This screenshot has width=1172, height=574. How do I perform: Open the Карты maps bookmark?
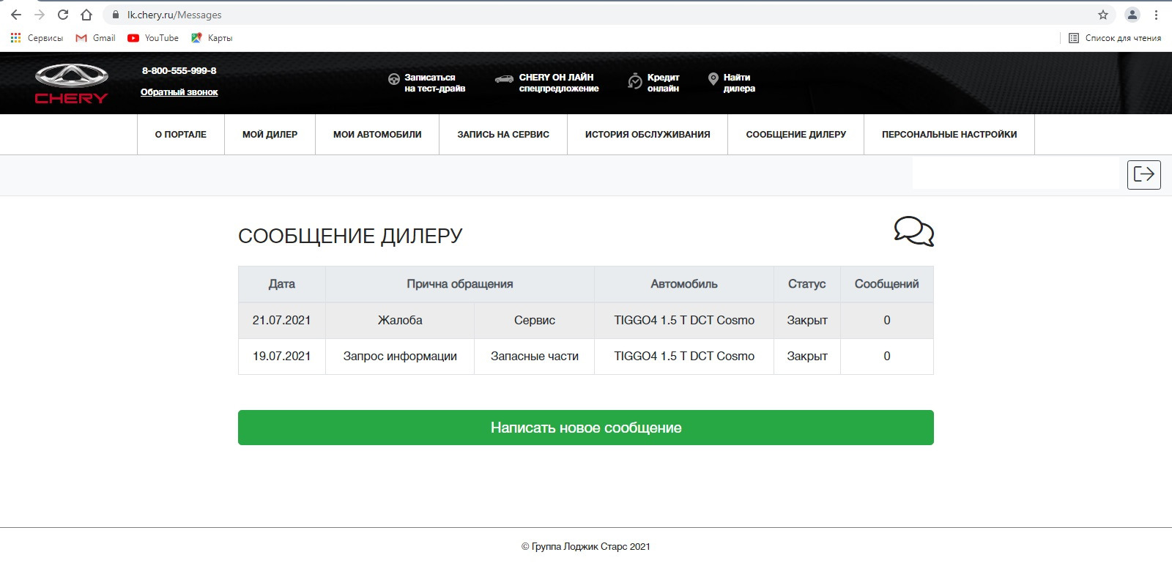[x=212, y=38]
